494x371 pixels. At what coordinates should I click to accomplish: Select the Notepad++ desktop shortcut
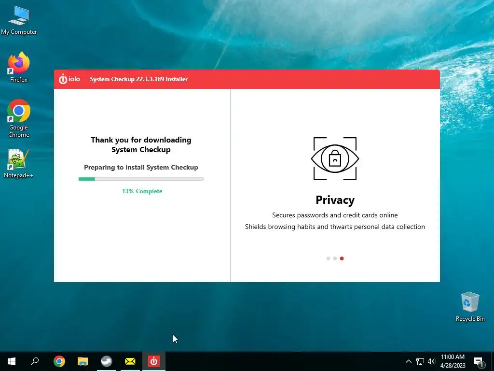[x=19, y=163]
